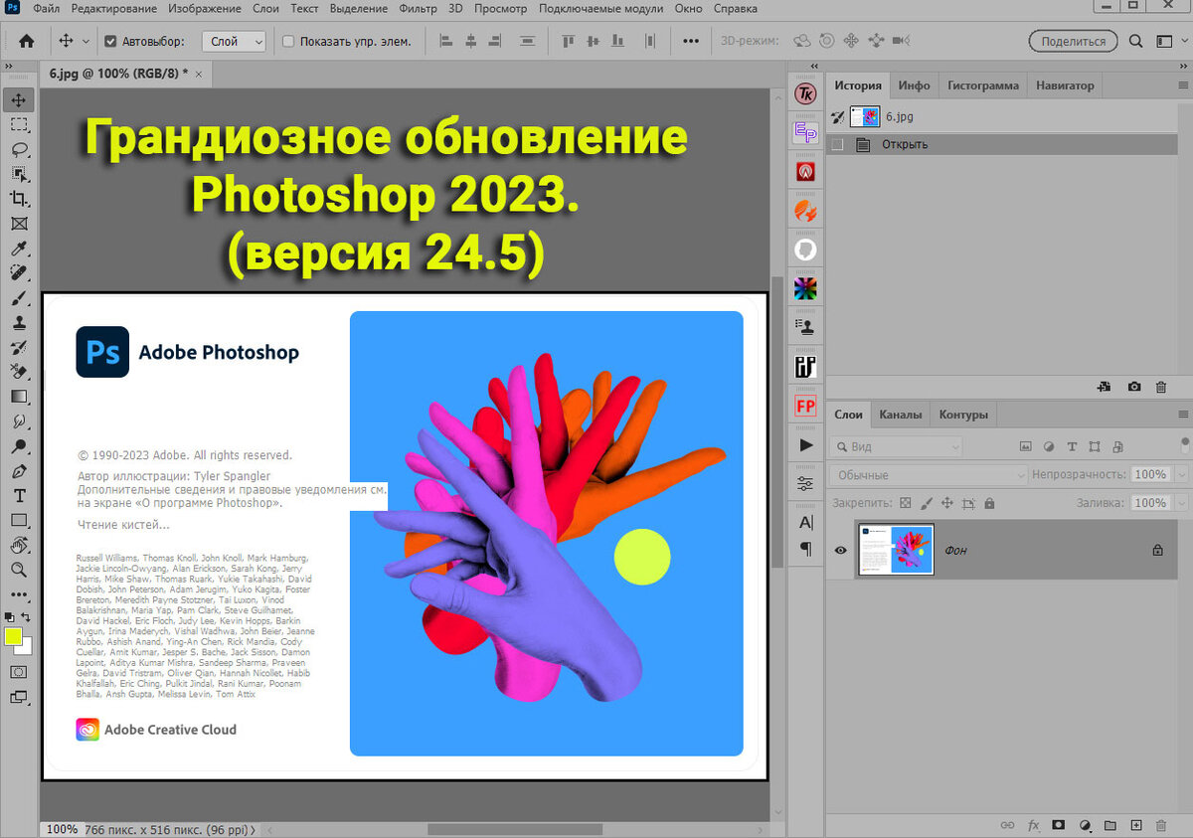This screenshot has height=838, width=1193.
Task: Open the FP plugin panel icon
Action: [806, 406]
